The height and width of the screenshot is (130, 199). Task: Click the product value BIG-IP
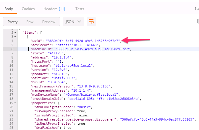pos(59,74)
